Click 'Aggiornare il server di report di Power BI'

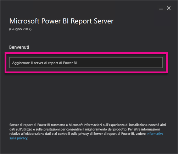pyautogui.click(x=86, y=63)
